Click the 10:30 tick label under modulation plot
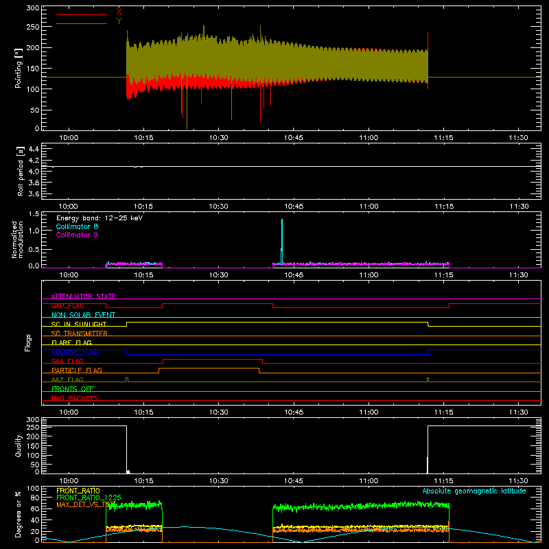Viewport: 549px width, 549px height. pos(218,275)
